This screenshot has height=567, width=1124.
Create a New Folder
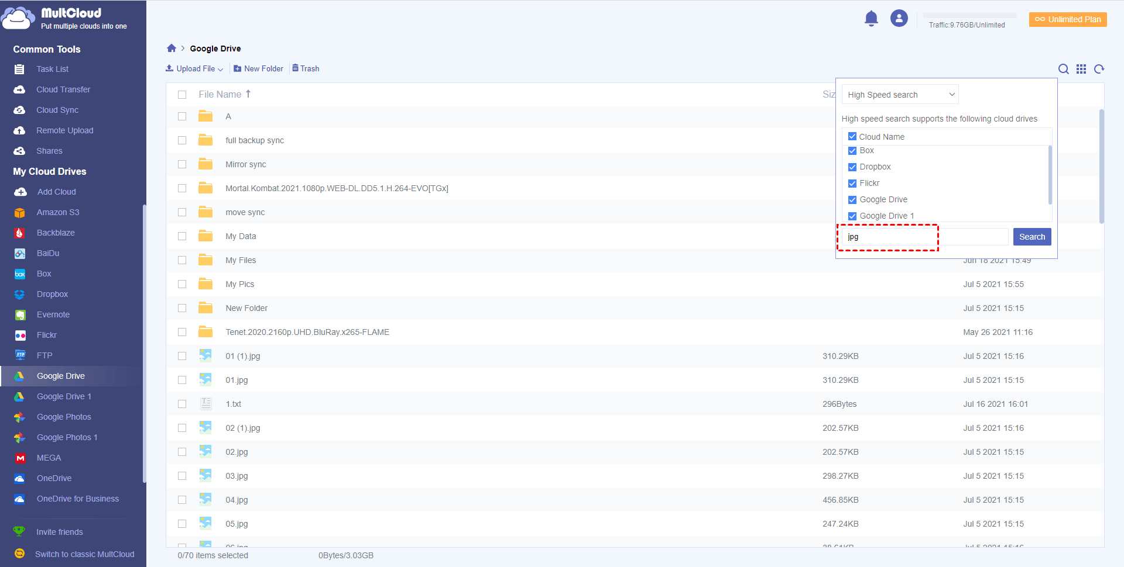click(258, 68)
